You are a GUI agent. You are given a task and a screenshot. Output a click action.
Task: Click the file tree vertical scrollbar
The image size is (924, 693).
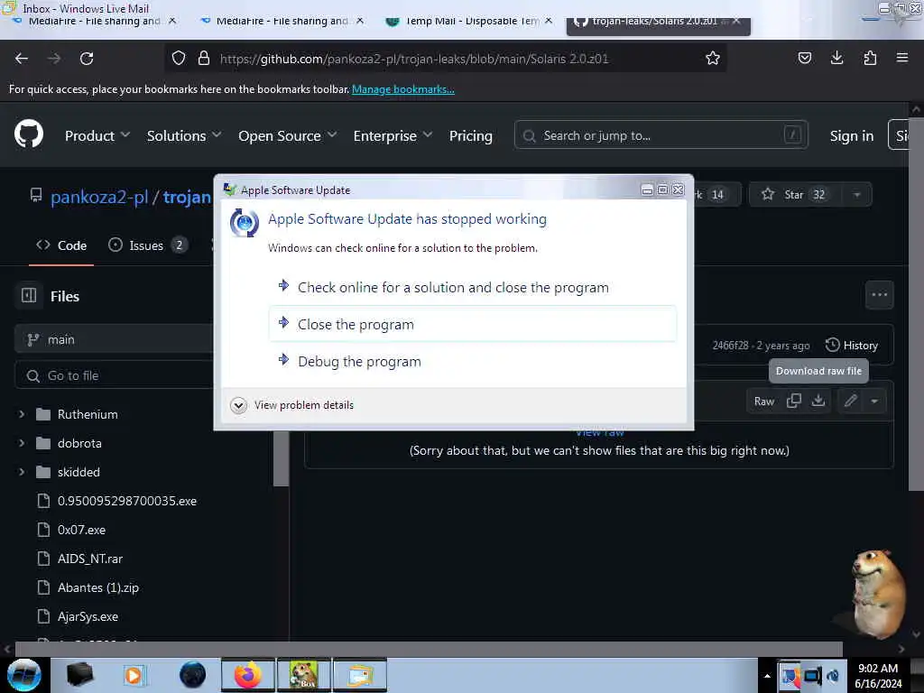click(282, 458)
